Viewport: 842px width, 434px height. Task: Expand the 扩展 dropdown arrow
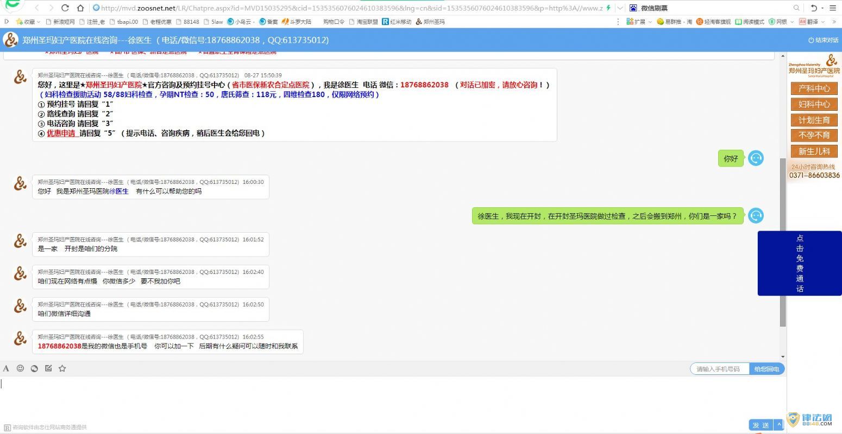tap(650, 22)
